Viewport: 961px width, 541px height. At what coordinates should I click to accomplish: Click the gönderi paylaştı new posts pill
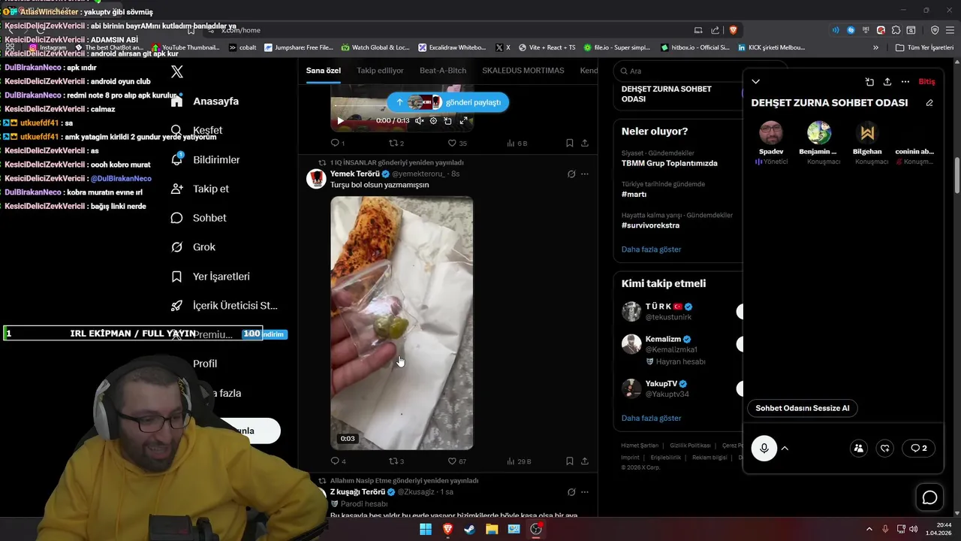coord(447,102)
